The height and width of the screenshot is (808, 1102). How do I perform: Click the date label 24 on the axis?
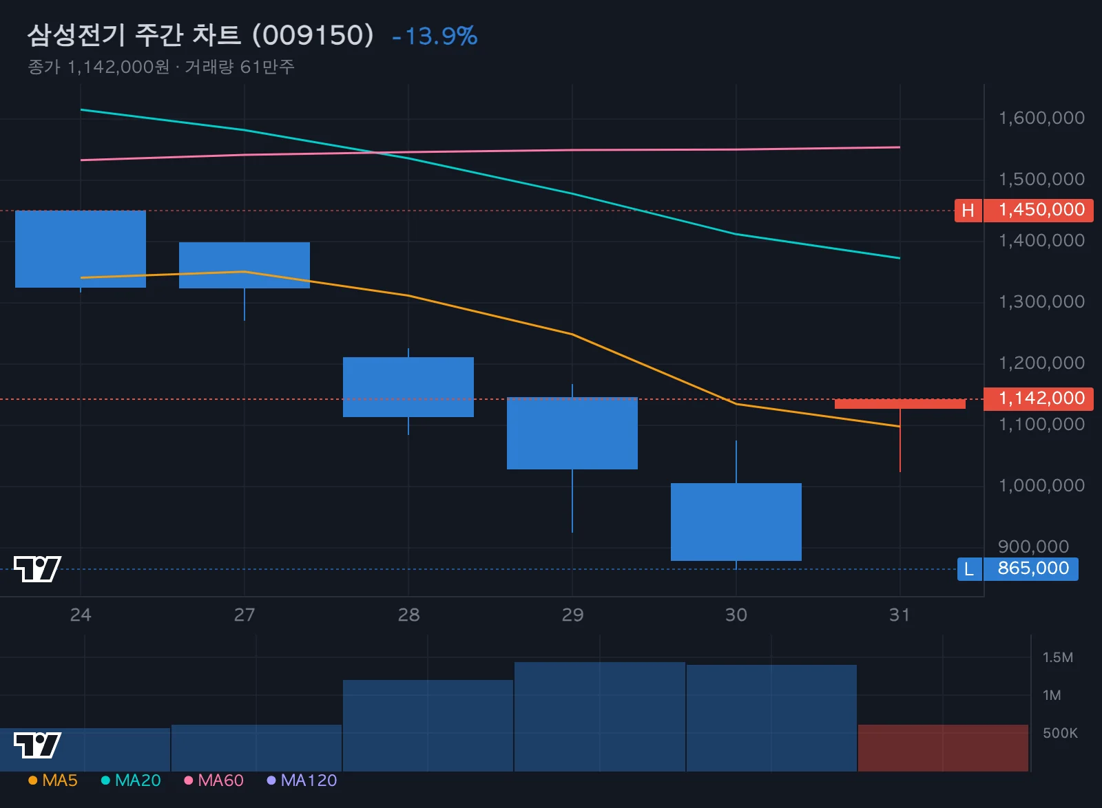point(81,615)
